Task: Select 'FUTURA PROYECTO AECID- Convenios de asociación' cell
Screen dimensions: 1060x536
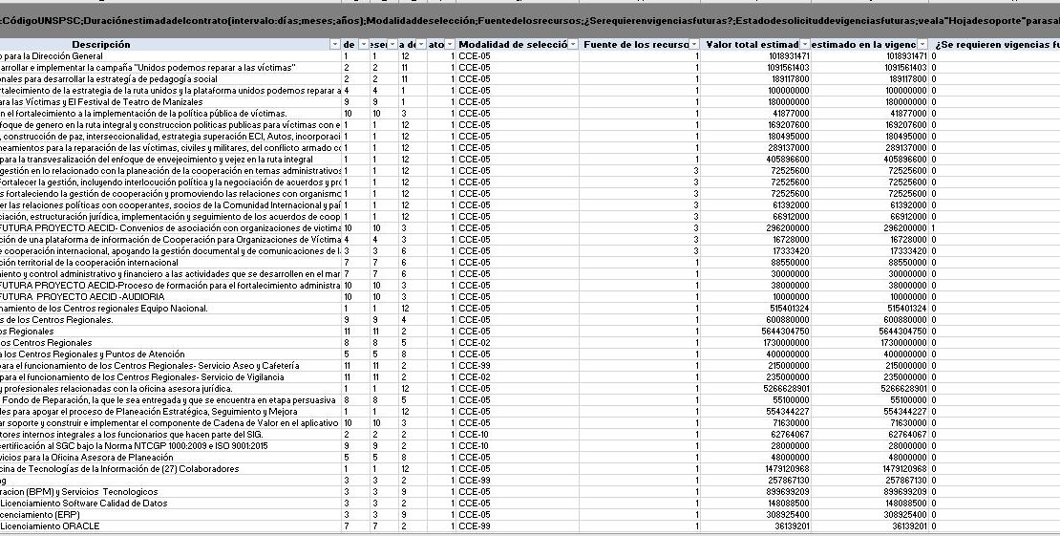Action: coord(170,228)
